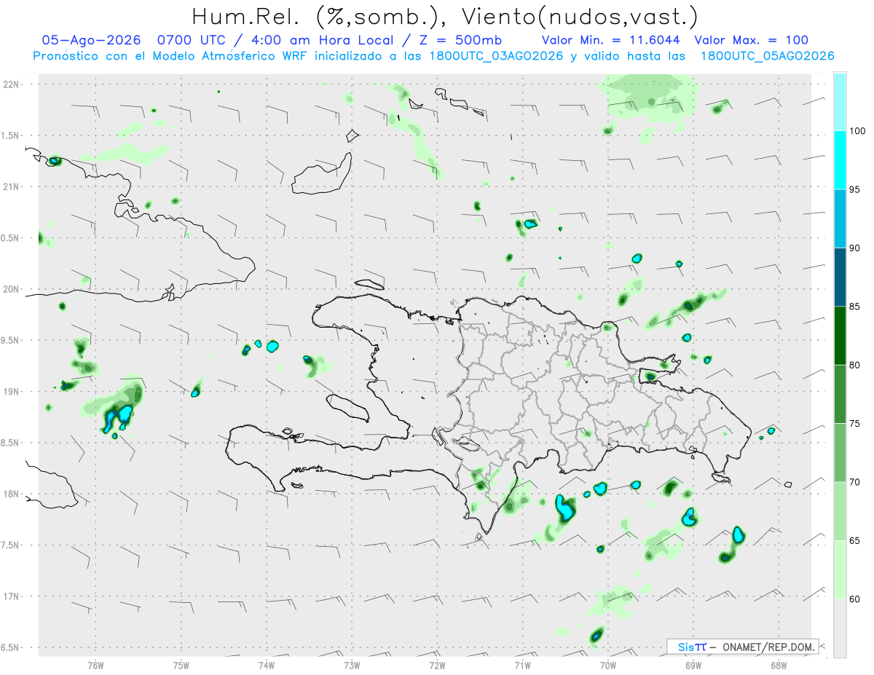Screen dimensions: 874x675
Task: Click the '65' value on the color scale
Action: point(854,540)
